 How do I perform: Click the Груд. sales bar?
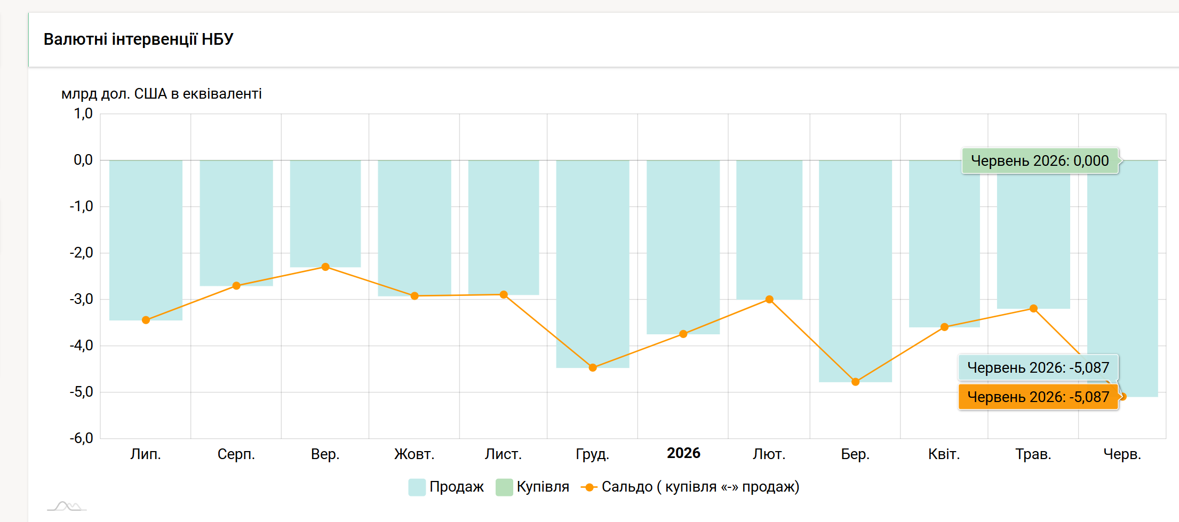tap(593, 264)
